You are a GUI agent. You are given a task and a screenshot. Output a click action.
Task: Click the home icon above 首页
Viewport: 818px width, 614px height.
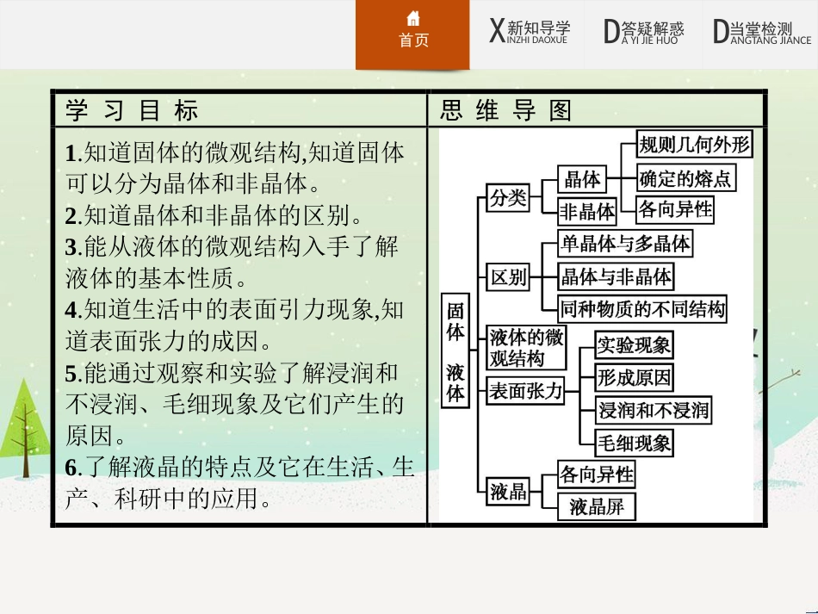(412, 18)
